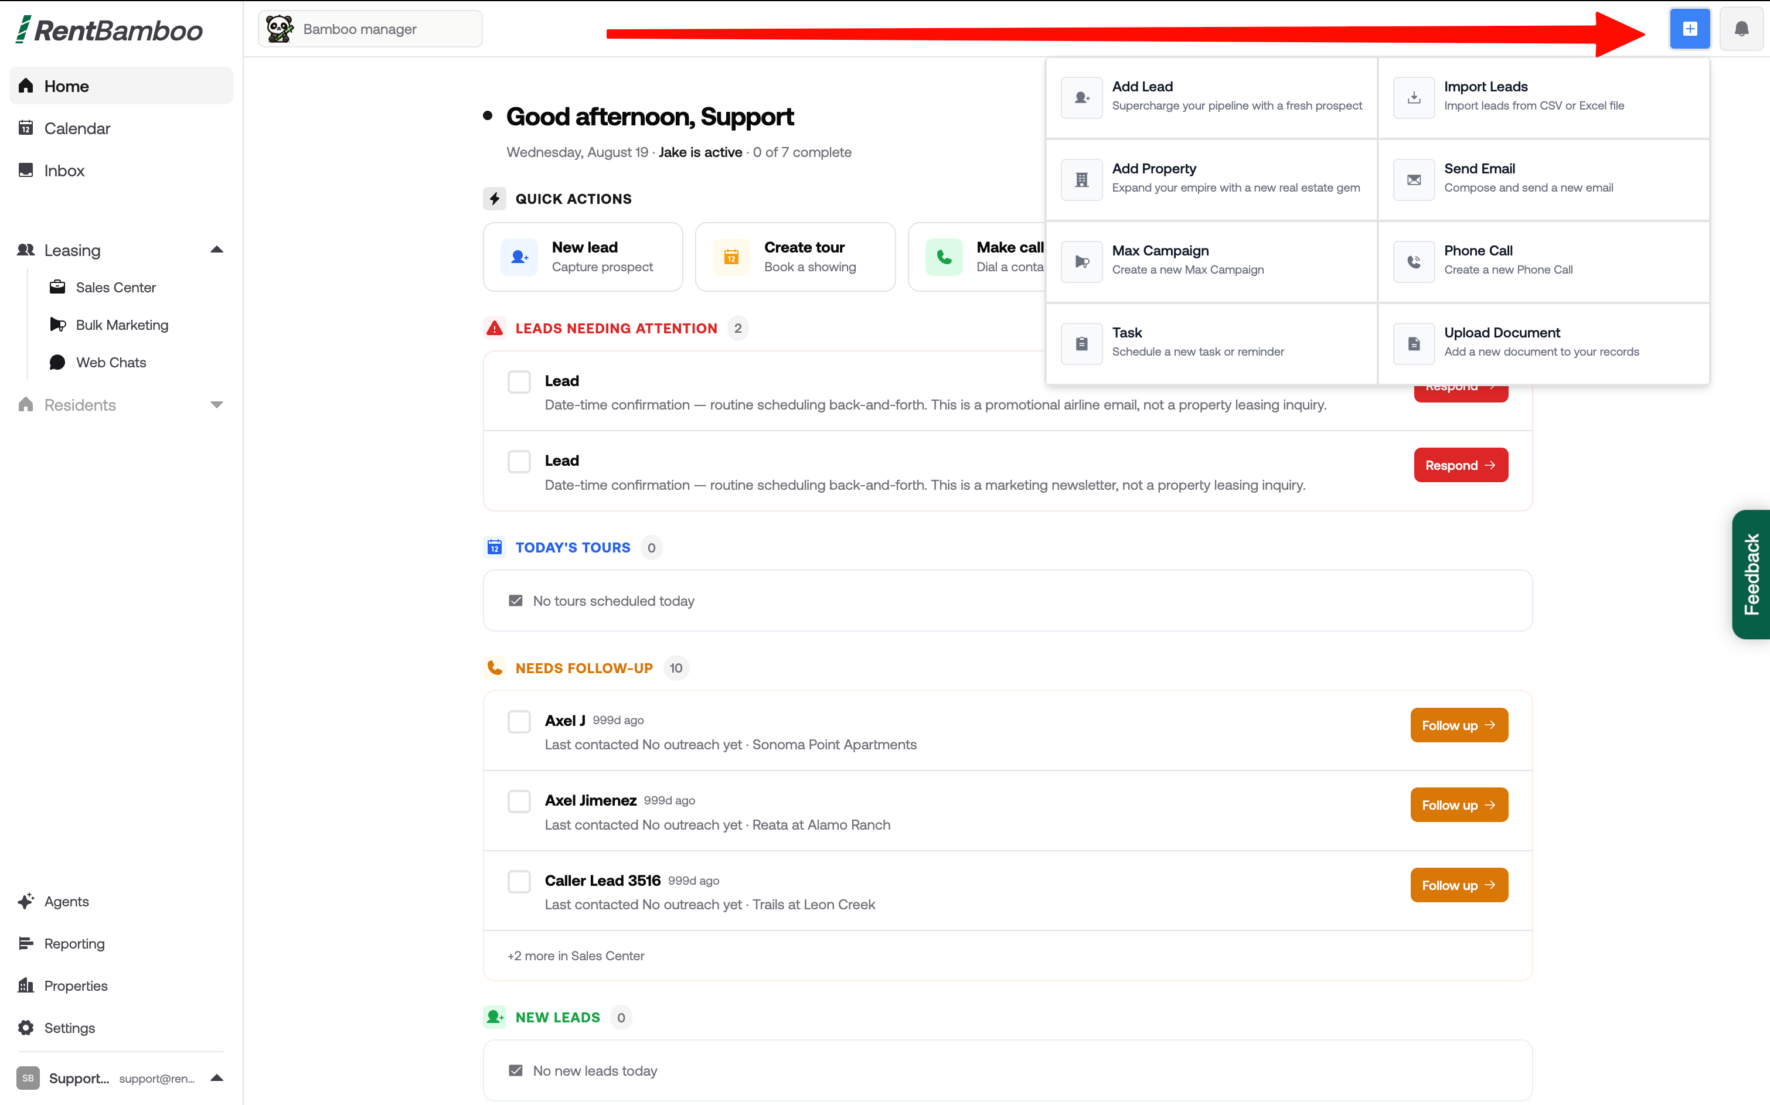The width and height of the screenshot is (1770, 1105).
Task: Click the Phone Call handset icon
Action: tap(1413, 261)
